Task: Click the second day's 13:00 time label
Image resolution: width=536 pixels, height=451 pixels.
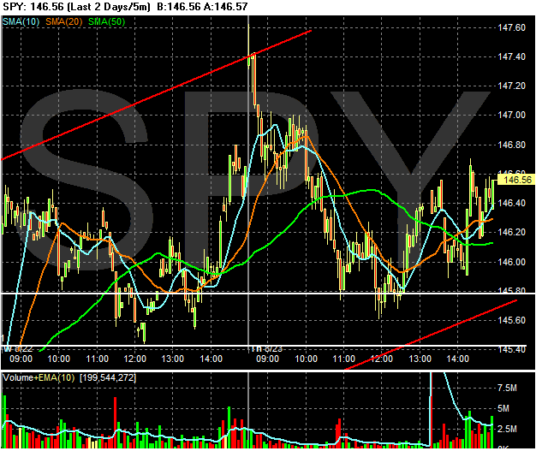Action: click(420, 359)
